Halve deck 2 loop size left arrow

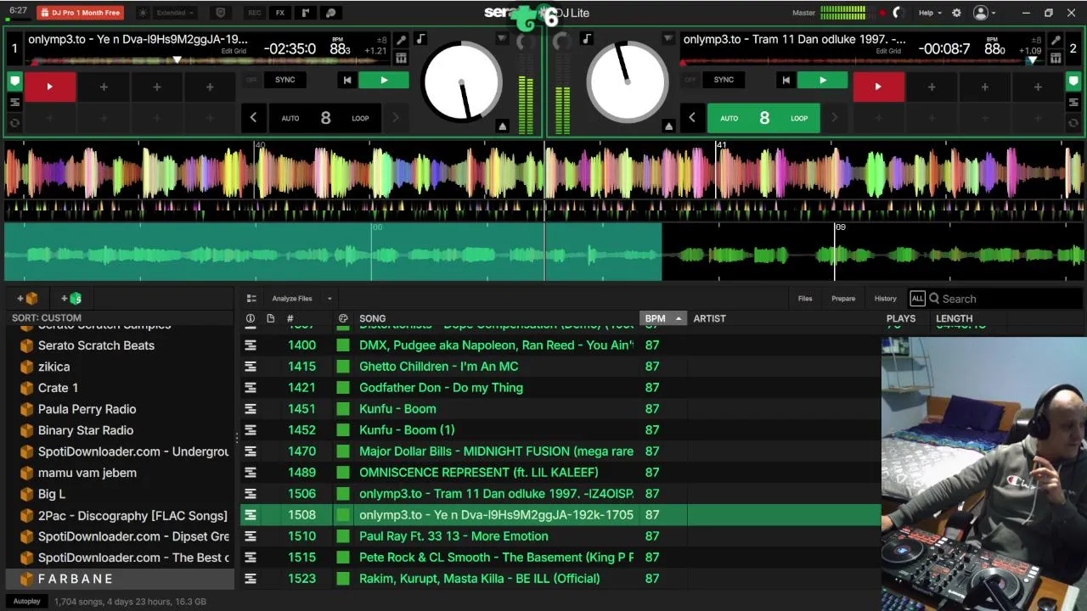692,118
